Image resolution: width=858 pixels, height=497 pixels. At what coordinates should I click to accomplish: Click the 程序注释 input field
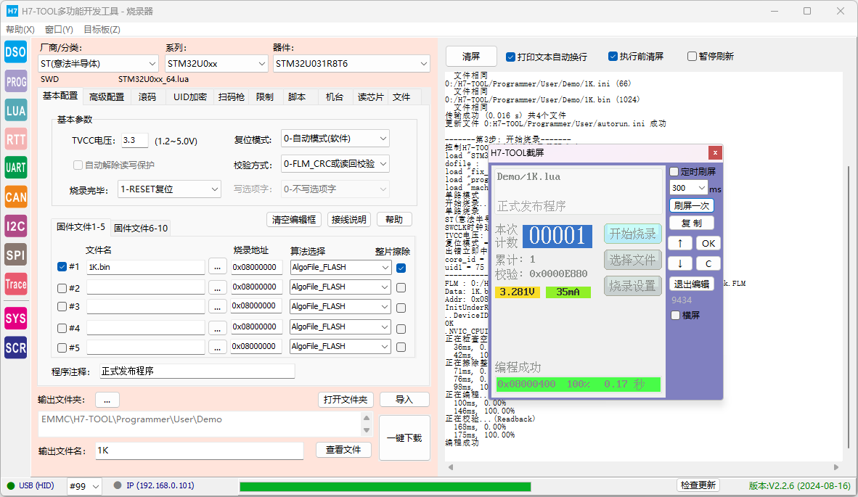pos(197,371)
